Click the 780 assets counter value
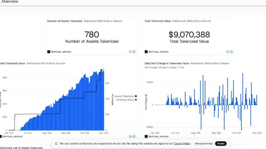 point(92,34)
